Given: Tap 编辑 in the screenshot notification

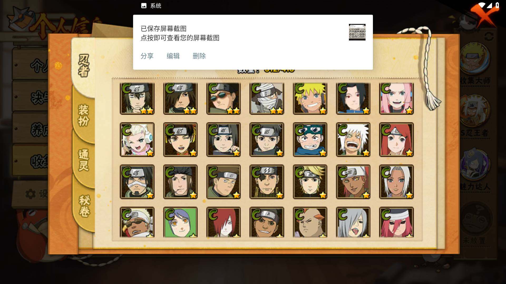Looking at the screenshot, I should pyautogui.click(x=173, y=56).
